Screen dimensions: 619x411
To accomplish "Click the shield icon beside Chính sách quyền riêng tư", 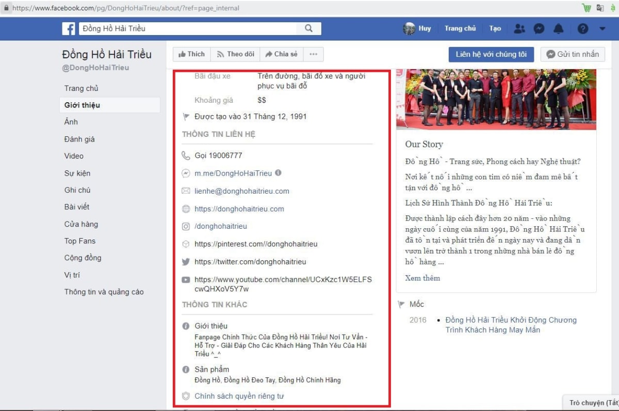I will pyautogui.click(x=186, y=396).
